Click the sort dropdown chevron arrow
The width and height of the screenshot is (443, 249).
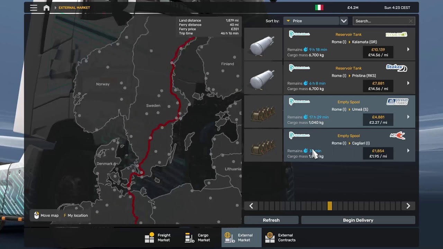pos(344,21)
